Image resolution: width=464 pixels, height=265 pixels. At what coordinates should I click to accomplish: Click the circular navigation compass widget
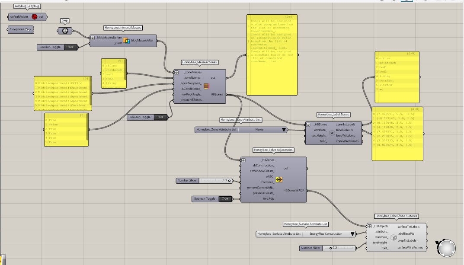tap(446, 248)
